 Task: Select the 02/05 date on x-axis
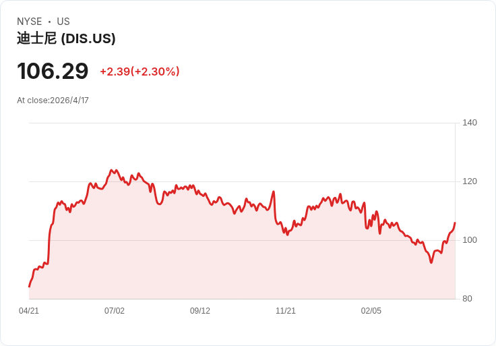pyautogui.click(x=371, y=311)
